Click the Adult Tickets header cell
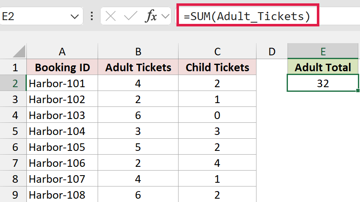 pyautogui.click(x=138, y=67)
